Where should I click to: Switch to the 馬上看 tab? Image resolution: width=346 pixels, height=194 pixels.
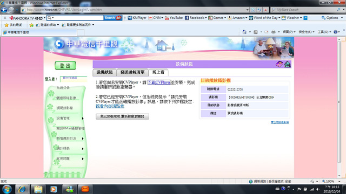click(x=158, y=72)
